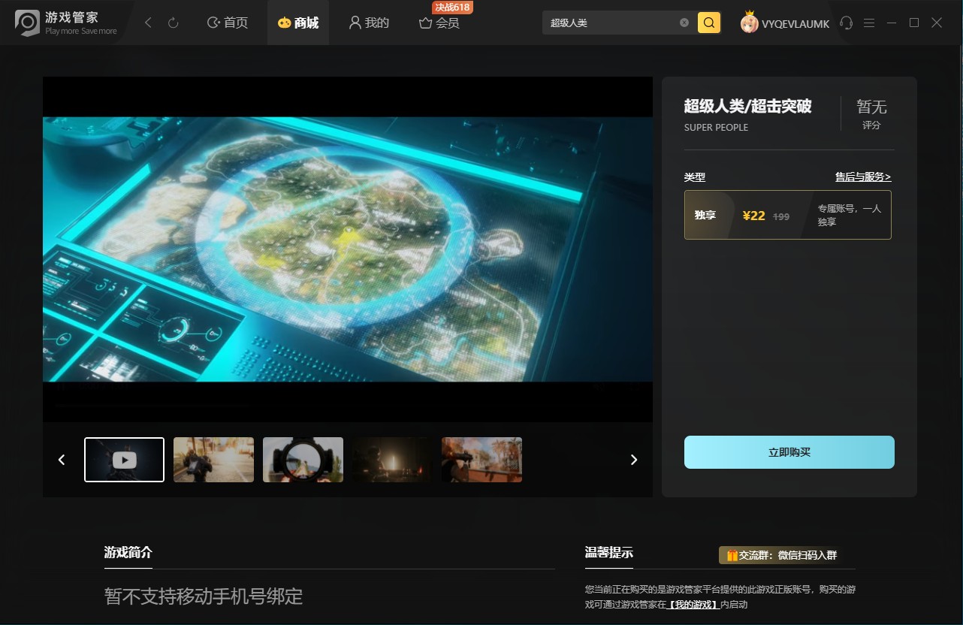Open customer service headset icon
Image resolution: width=963 pixels, height=625 pixels.
click(x=847, y=23)
